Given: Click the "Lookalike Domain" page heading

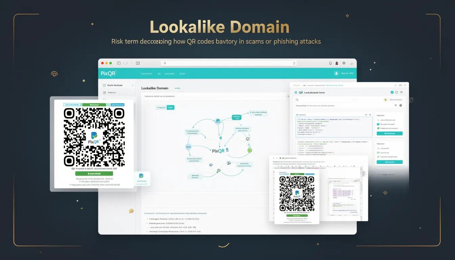Looking at the screenshot, I should 155,88.
